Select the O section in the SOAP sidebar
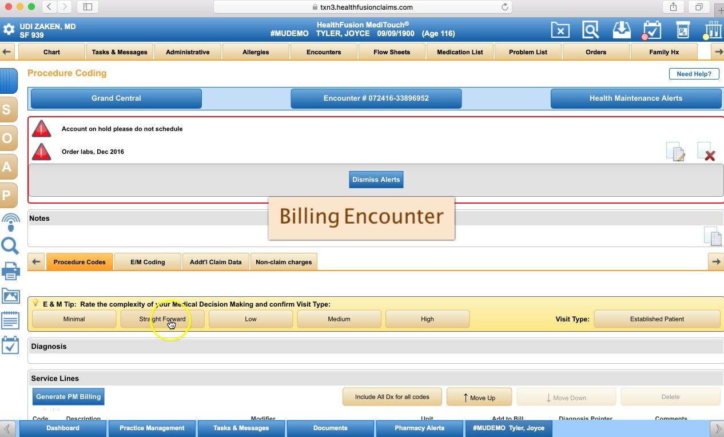The width and height of the screenshot is (724, 437). tap(9, 138)
